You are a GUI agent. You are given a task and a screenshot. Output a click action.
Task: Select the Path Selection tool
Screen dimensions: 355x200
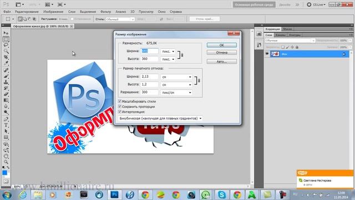coord(6,131)
